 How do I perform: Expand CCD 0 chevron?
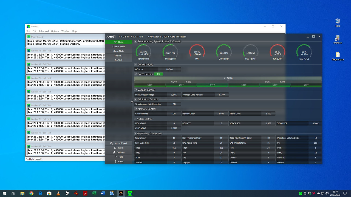225,78
